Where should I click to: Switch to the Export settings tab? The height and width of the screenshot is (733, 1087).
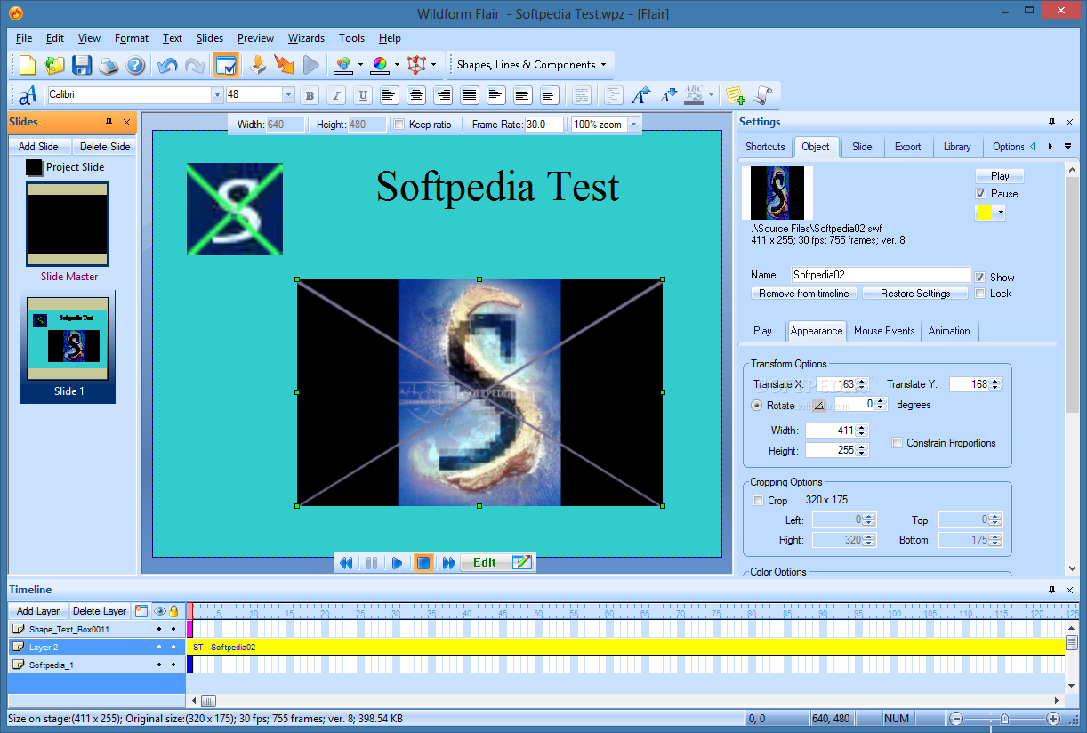(907, 147)
